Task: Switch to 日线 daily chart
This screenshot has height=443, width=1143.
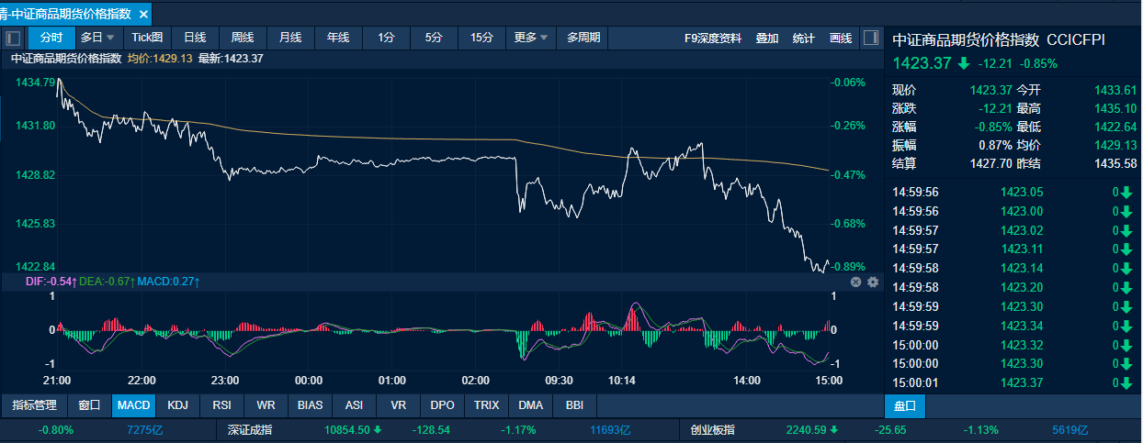Action: pos(195,38)
